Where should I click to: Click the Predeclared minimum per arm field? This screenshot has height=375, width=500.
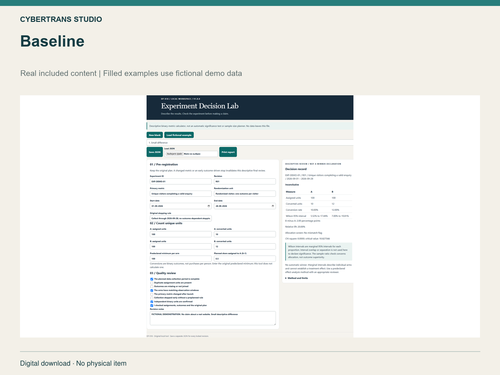pos(181,259)
